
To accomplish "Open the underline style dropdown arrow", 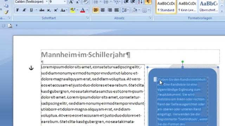I will 36,10.
